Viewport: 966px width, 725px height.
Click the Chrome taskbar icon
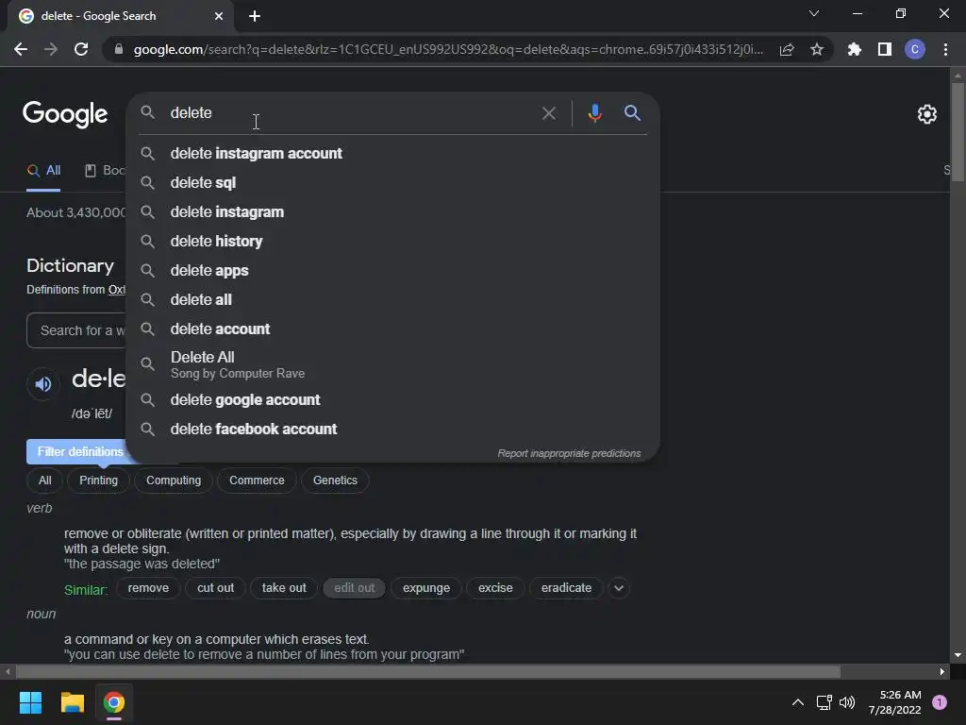(x=114, y=702)
